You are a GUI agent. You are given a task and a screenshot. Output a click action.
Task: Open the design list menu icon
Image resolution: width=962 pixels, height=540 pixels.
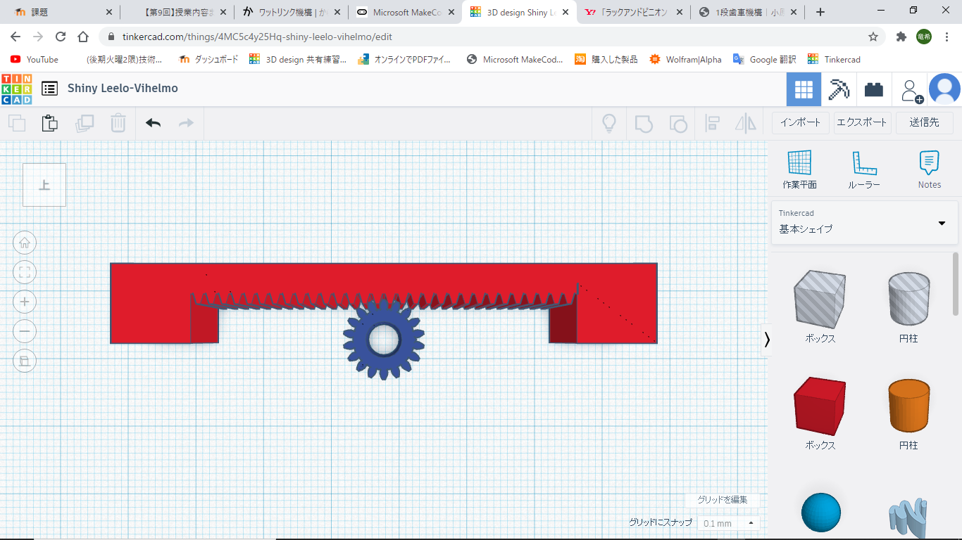pos(49,89)
